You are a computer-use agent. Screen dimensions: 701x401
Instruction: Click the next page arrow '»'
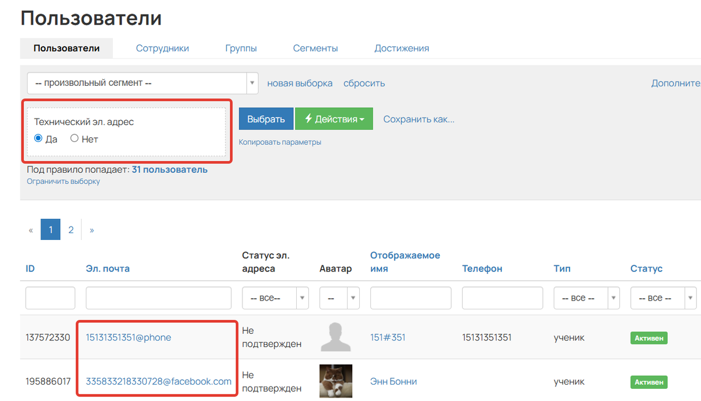92,230
